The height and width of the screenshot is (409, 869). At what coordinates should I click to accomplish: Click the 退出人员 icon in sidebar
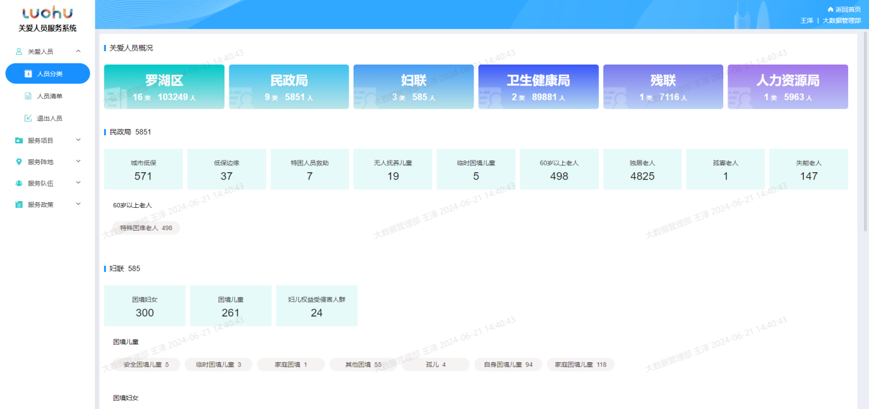[x=28, y=118]
